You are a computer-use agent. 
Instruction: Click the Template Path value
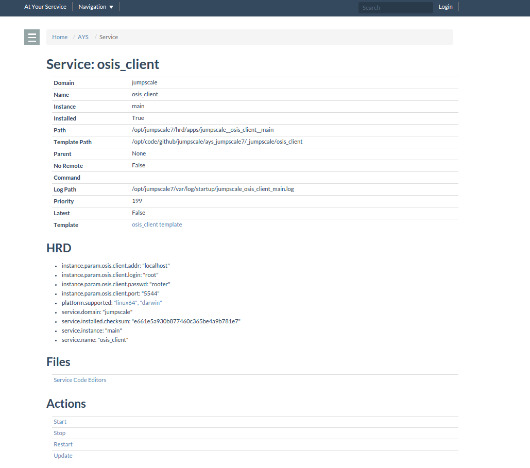click(x=217, y=142)
